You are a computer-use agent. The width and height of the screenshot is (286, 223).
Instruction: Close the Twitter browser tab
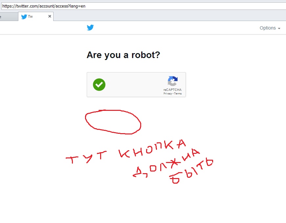coord(50,16)
